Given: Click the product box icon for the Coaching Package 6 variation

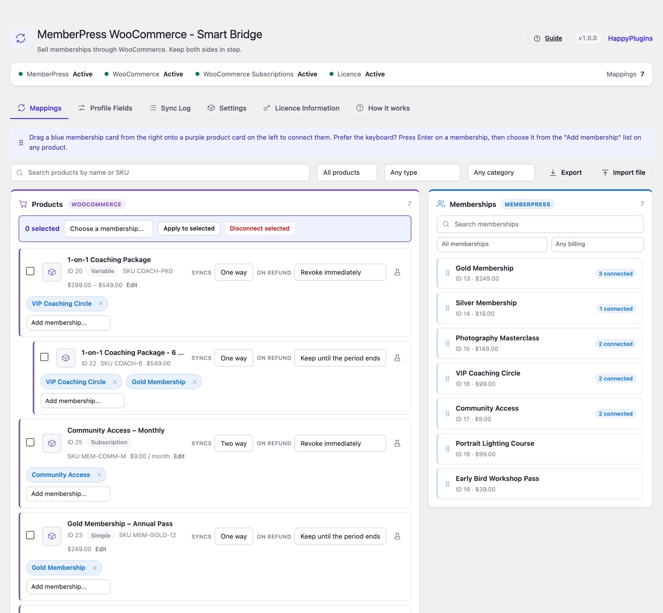Looking at the screenshot, I should (x=66, y=358).
